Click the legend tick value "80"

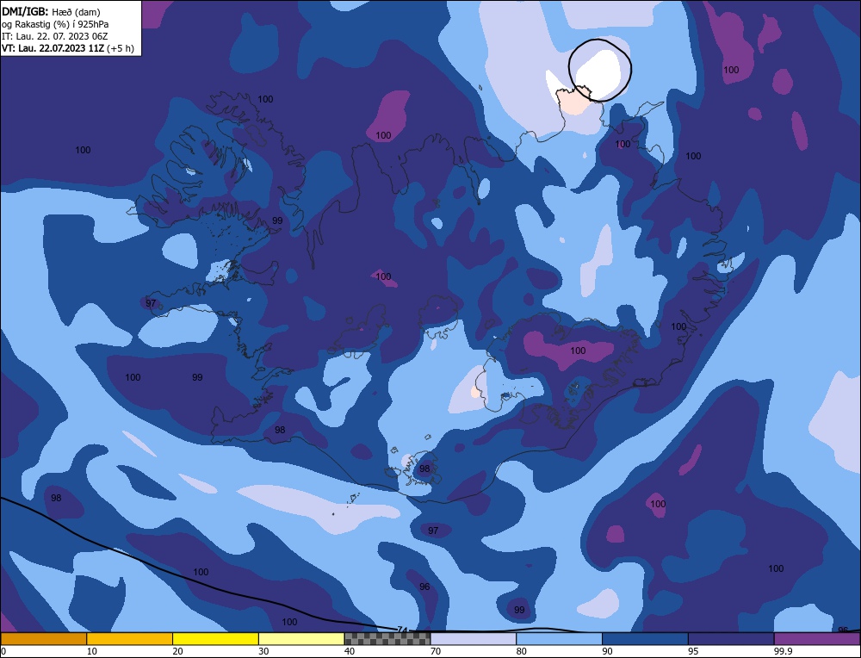[521, 651]
